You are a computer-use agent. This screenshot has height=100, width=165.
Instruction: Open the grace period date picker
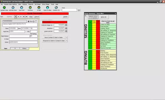coord(66,31)
